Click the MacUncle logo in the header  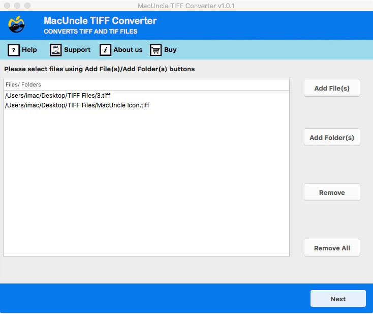(x=16, y=24)
